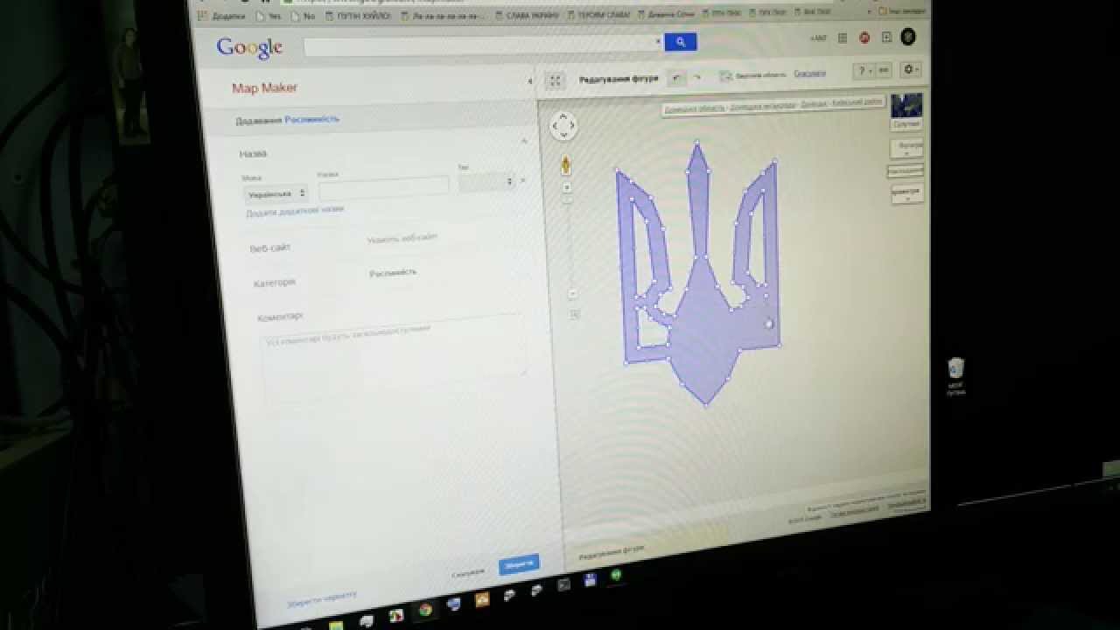Open the language dropdown set to Українська
This screenshot has width=1120, height=630.
coord(276,192)
